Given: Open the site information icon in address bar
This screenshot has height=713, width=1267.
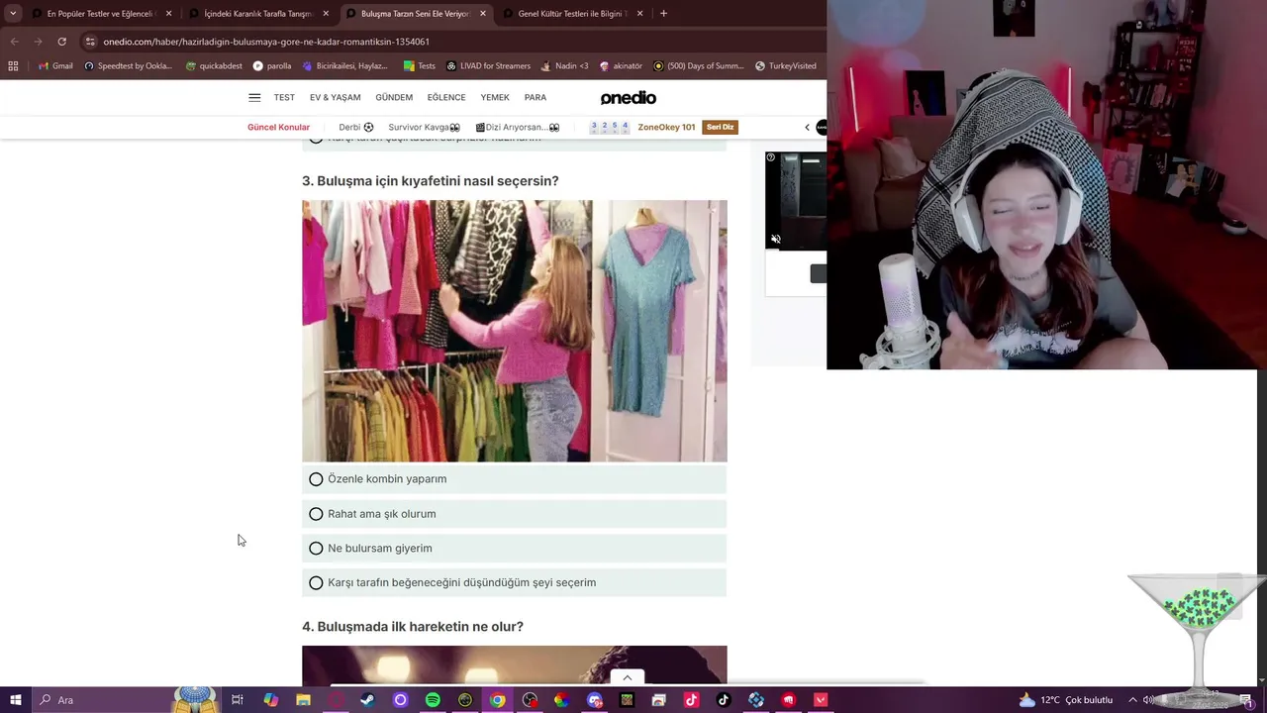Looking at the screenshot, I should click(x=90, y=42).
